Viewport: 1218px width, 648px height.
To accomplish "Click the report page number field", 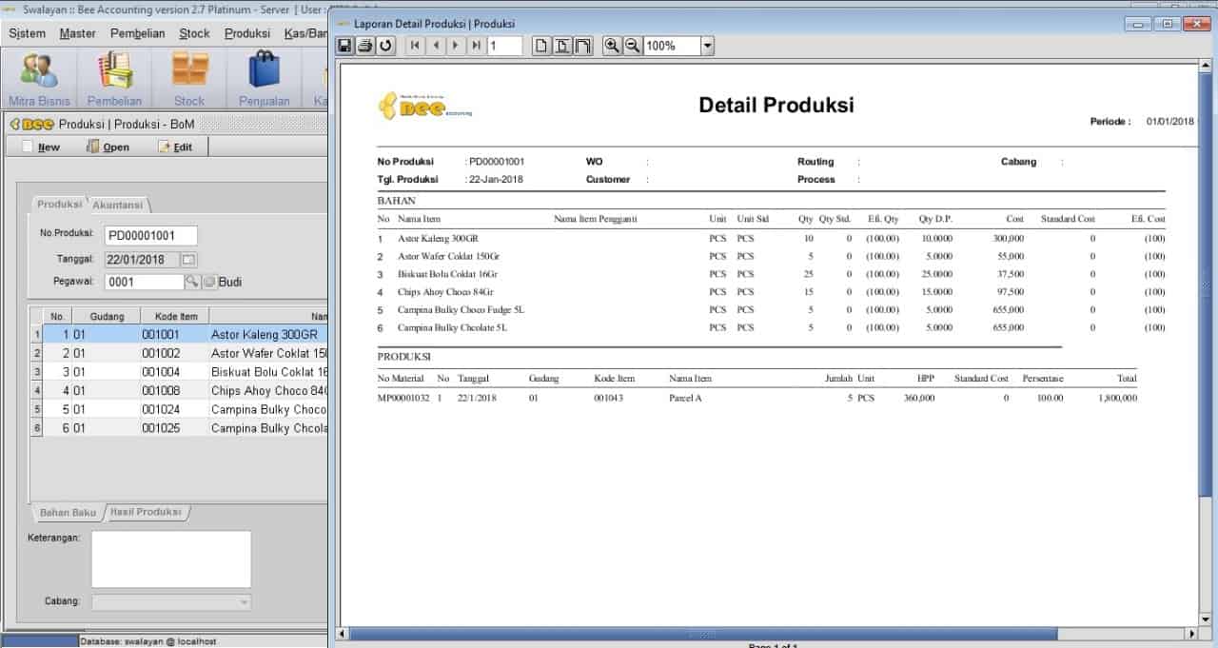I will pos(505,46).
